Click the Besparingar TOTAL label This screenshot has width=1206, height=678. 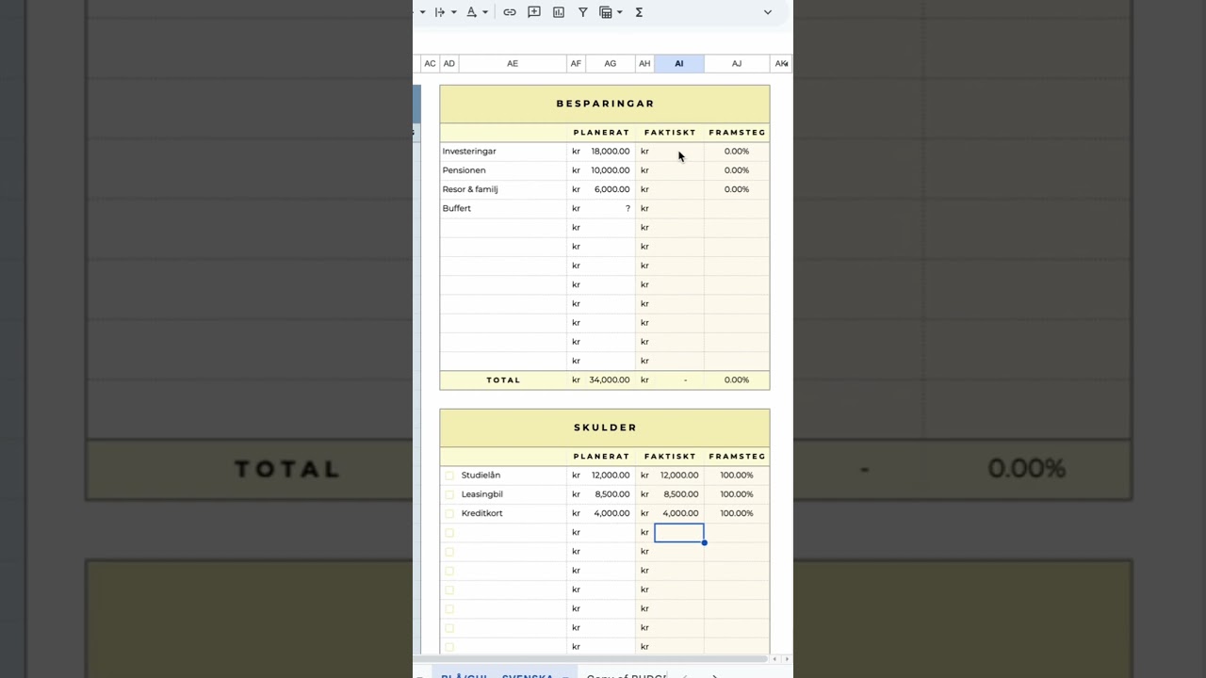click(x=503, y=380)
